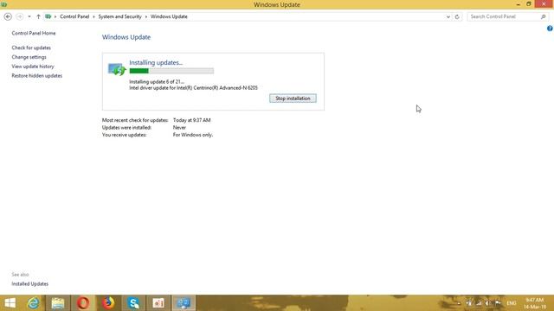Screen dimensions: 554x311
Task: Click 'Installing updates...' status text
Action: 156,62
